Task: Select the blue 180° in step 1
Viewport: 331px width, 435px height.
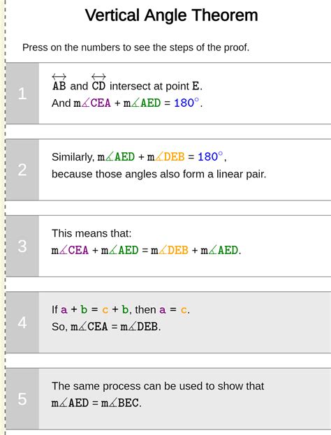Action: point(186,103)
